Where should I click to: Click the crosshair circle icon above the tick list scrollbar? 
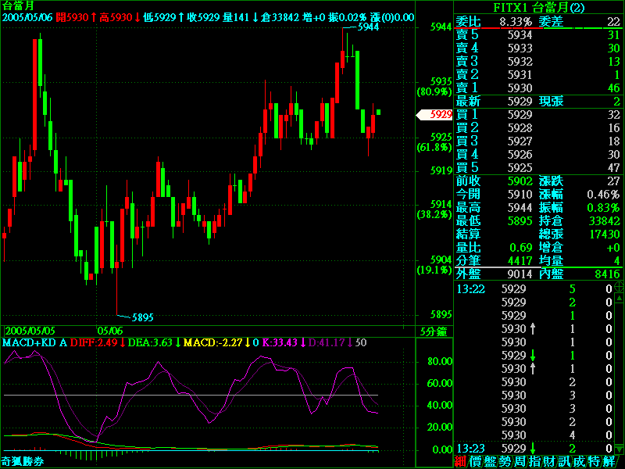click(619, 286)
